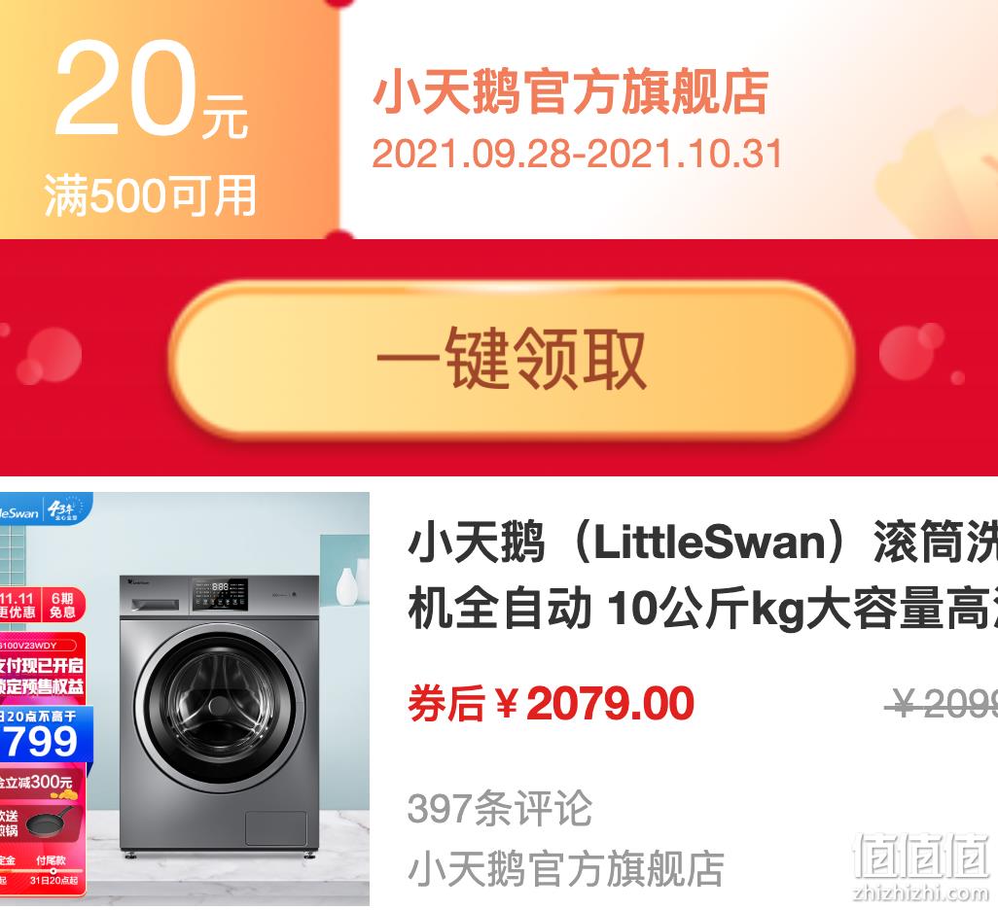Tap the crossed-out ¥2099 original price
The height and width of the screenshot is (910, 998).
click(941, 704)
